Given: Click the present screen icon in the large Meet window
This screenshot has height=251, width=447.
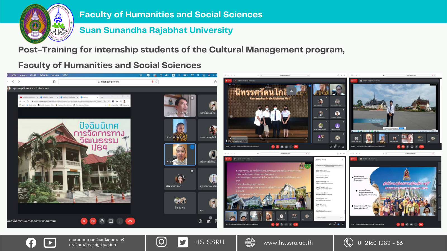Looking at the screenshot, I should pyautogui.click(x=111, y=221).
